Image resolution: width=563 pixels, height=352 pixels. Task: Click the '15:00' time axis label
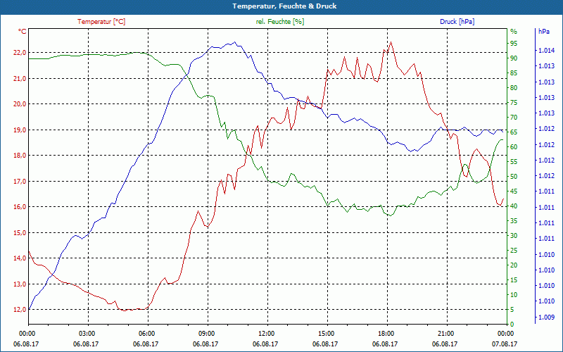(326, 334)
